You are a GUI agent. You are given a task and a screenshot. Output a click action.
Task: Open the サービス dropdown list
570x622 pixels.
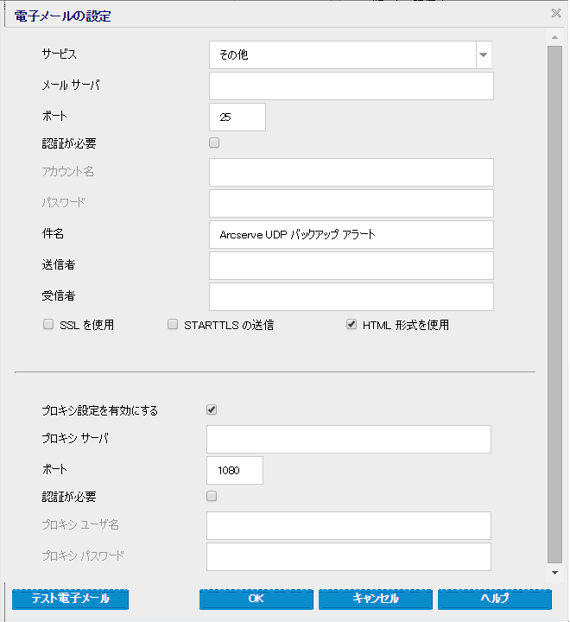(484, 55)
